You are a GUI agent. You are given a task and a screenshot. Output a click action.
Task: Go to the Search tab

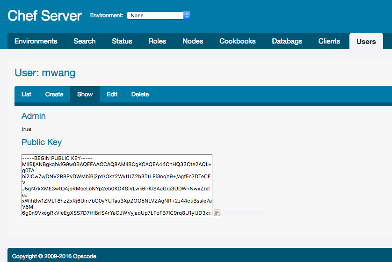pos(85,41)
